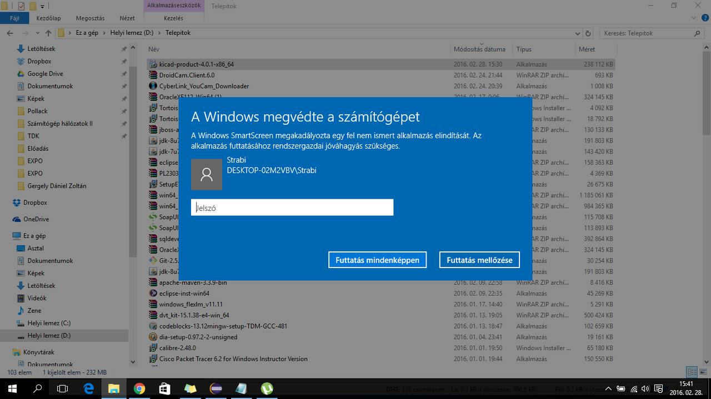This screenshot has height=399, width=711.
Task: Refresh the Telepitok folder view
Action: coord(588,33)
